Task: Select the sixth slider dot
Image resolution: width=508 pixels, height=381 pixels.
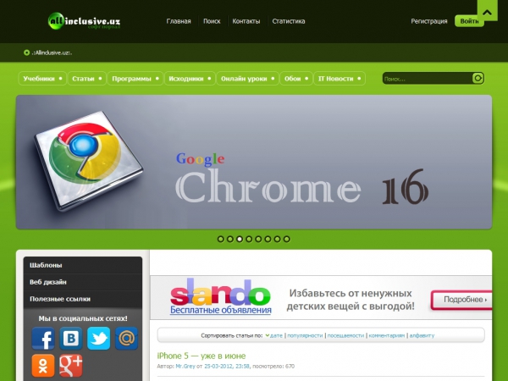Action: [268, 239]
